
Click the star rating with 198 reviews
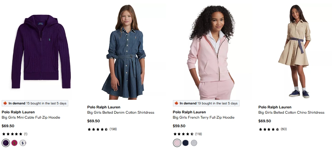tap(102, 129)
